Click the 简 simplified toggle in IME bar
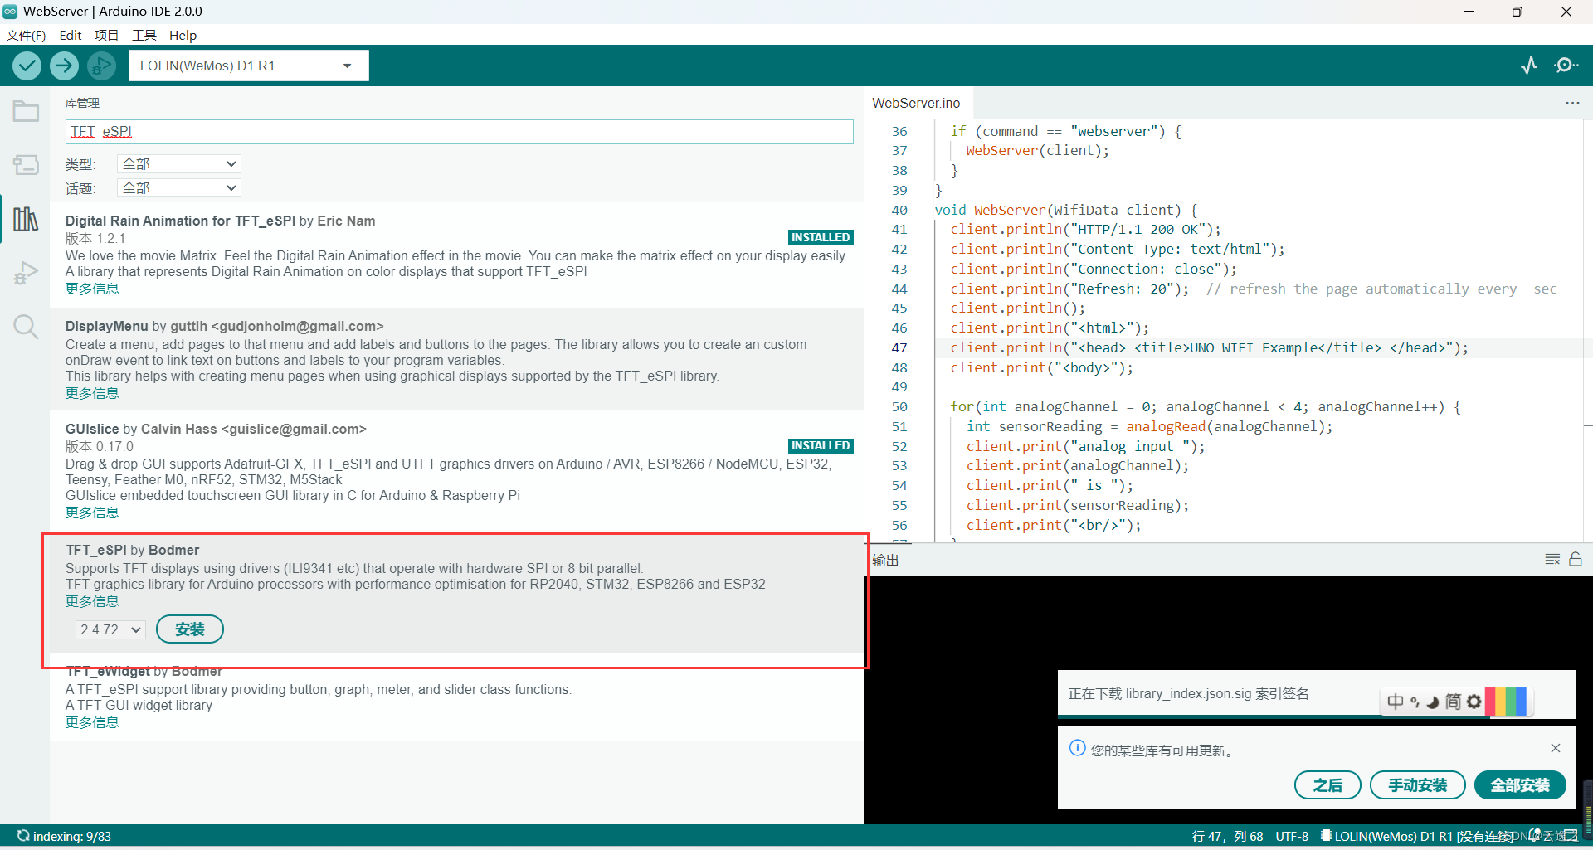The height and width of the screenshot is (850, 1593). point(1453,702)
